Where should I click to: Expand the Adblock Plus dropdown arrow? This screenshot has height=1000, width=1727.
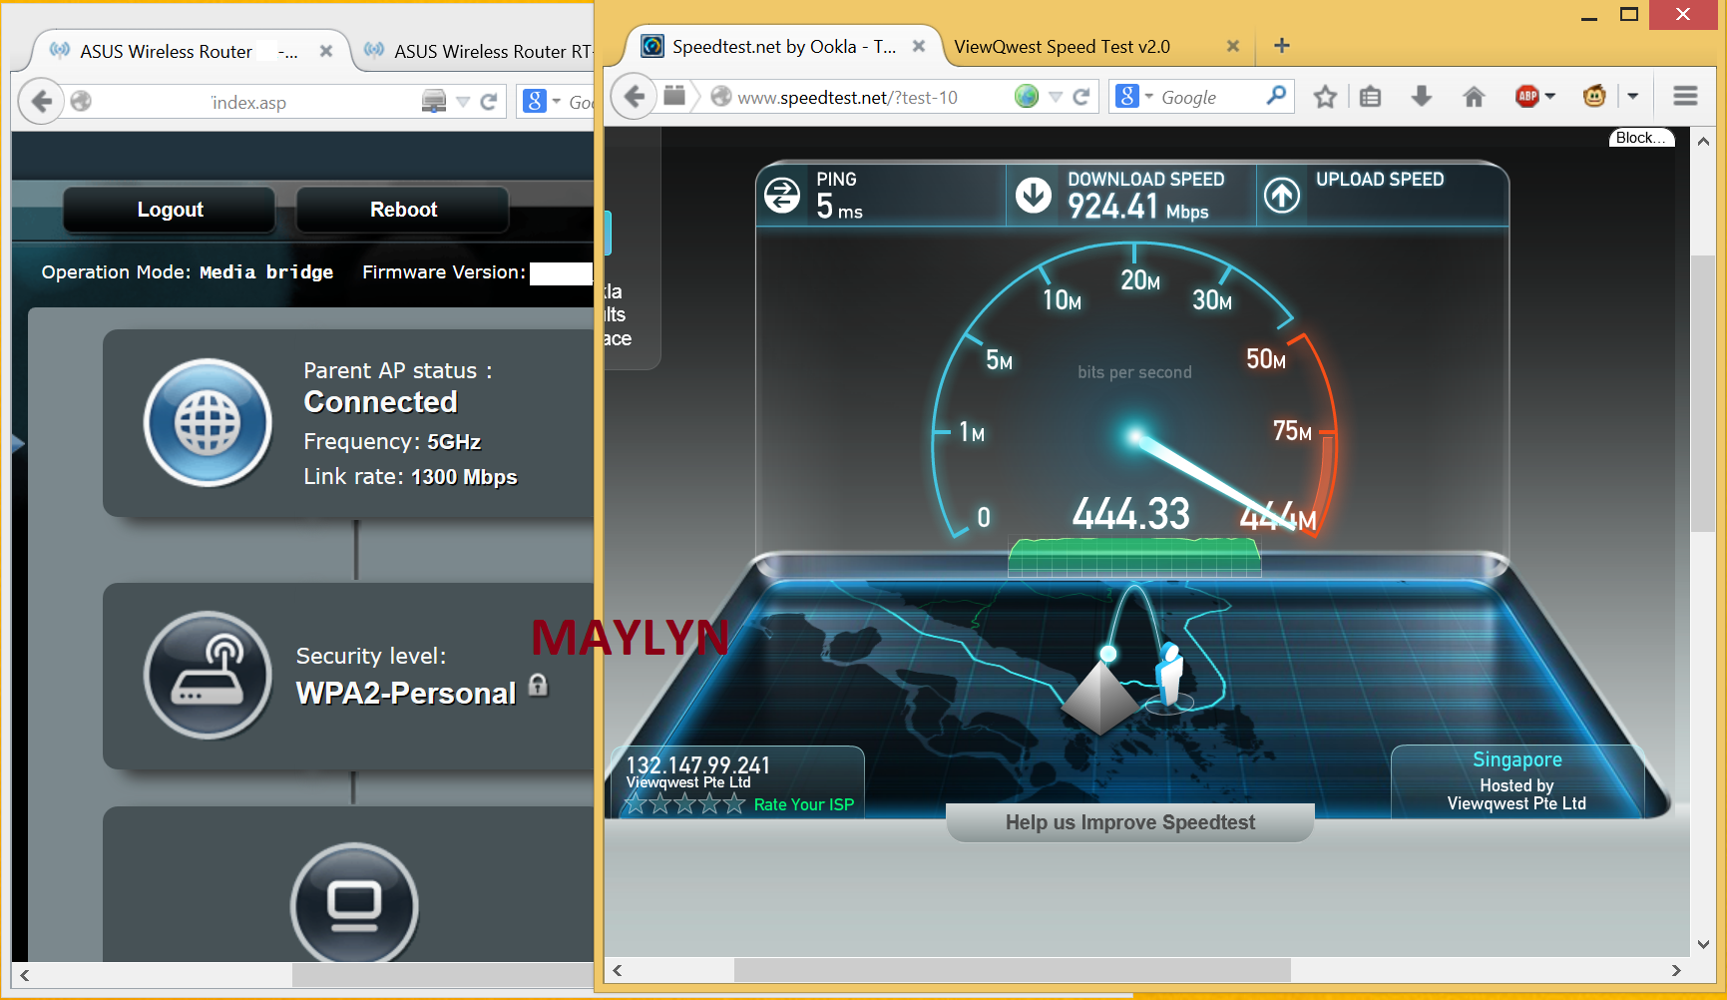tap(1550, 97)
